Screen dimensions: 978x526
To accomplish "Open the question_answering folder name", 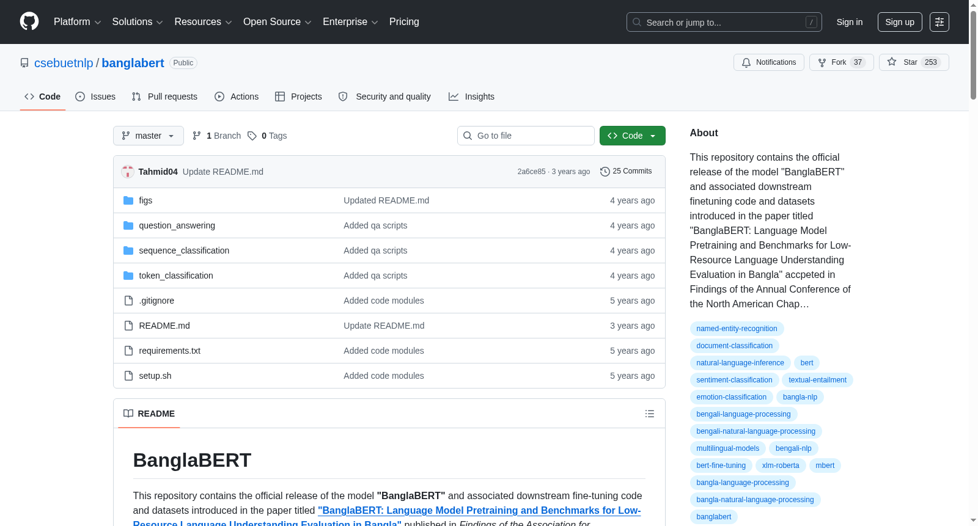I will coord(177,225).
